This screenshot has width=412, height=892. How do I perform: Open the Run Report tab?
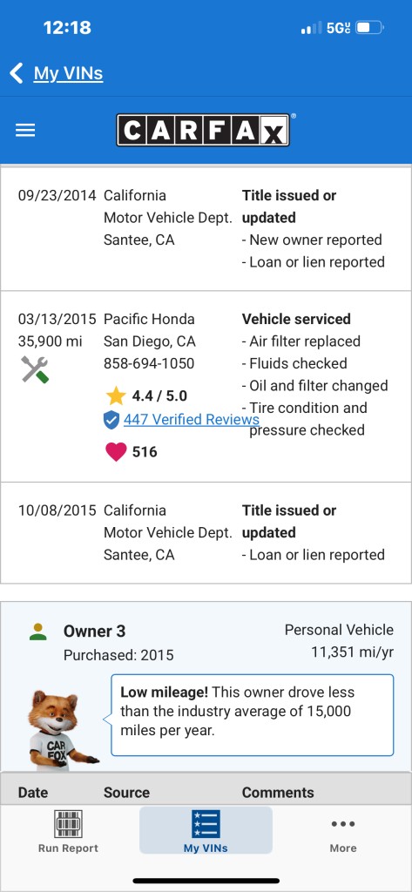pos(68,831)
